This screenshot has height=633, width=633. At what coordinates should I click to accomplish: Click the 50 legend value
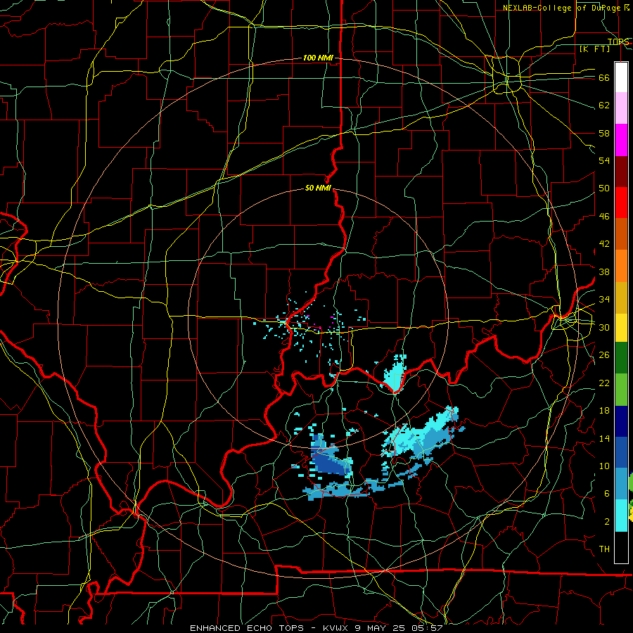click(604, 188)
